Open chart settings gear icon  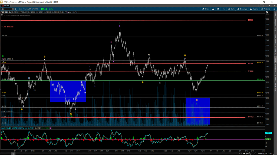tap(218, 9)
